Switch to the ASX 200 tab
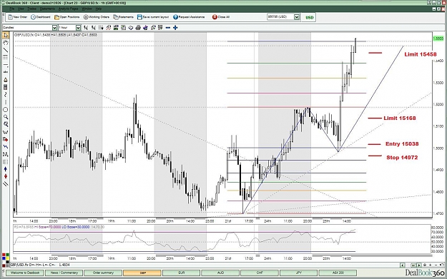The width and height of the screenshot is (447, 279). point(338,273)
